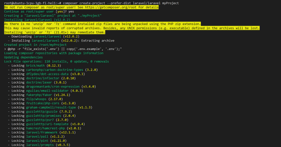This screenshot has width=281, height=147.
Task: Click the 'Updating dependencies' status line
Action: (x=23, y=57)
